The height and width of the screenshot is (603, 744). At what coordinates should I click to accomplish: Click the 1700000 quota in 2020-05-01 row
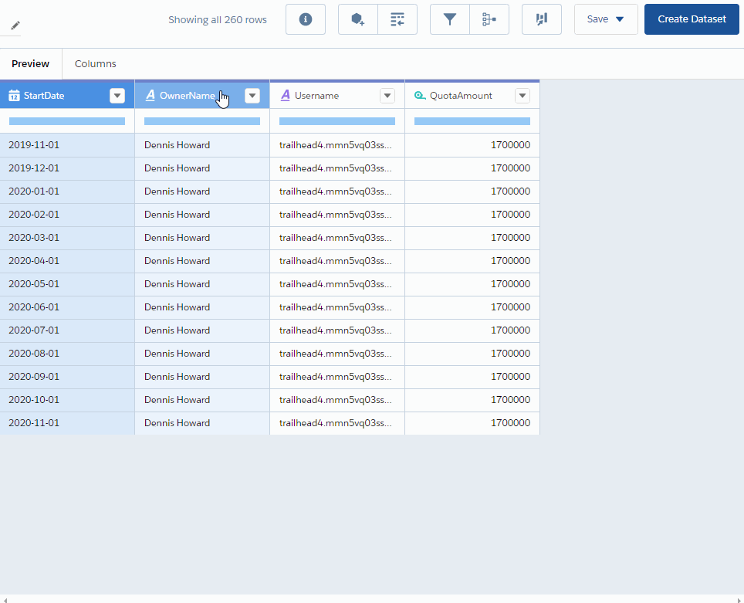(472, 284)
